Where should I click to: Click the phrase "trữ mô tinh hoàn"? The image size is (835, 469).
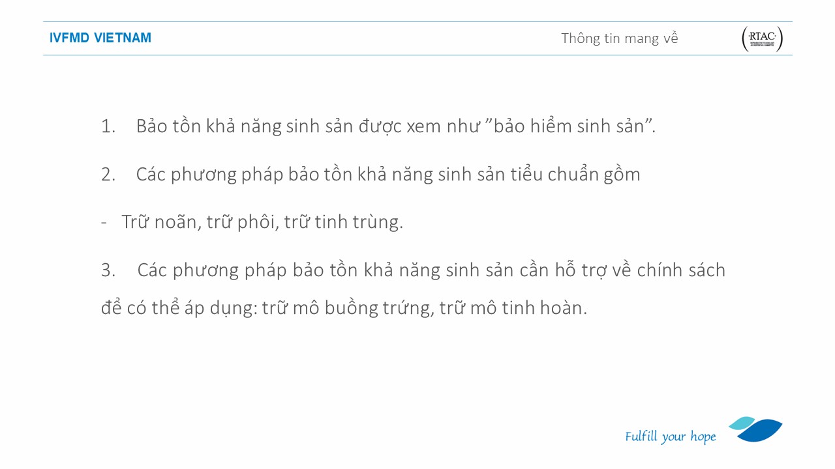point(513,307)
